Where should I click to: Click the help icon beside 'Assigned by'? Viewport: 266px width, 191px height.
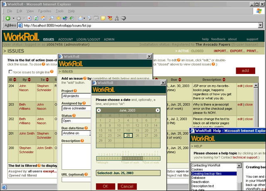84,103
